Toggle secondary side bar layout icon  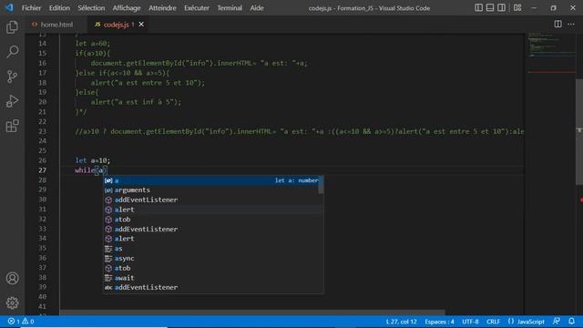coord(501,7)
